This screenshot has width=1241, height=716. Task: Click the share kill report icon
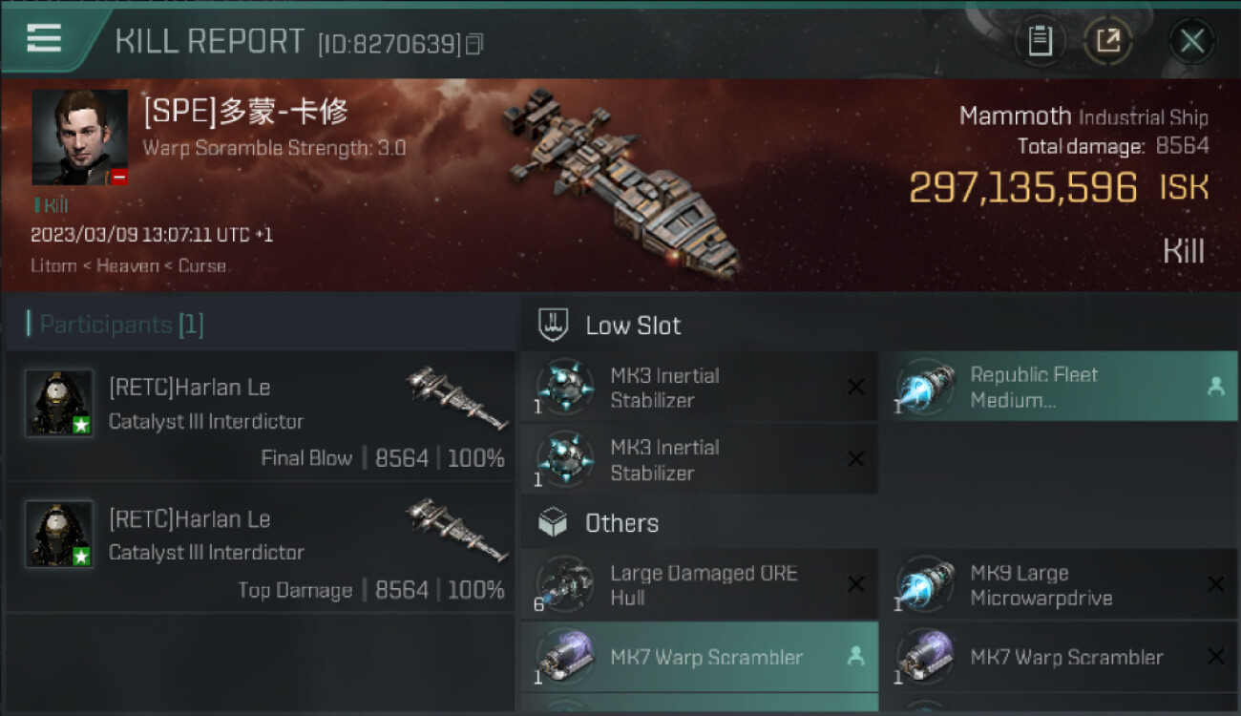(x=1108, y=41)
